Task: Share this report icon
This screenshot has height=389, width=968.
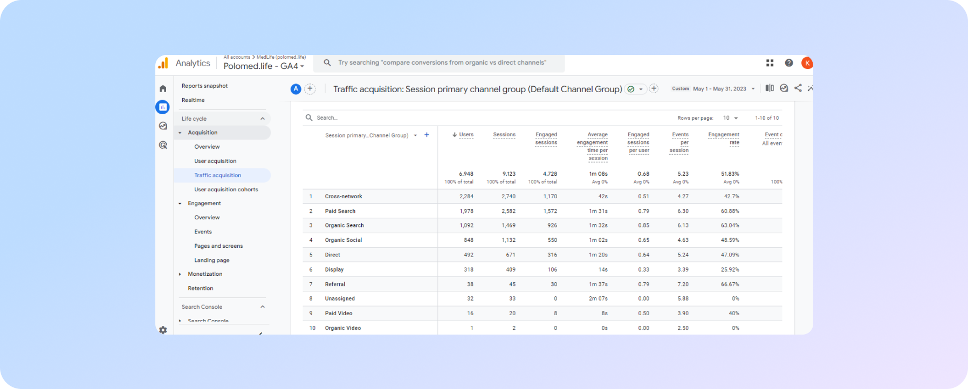Action: coord(798,88)
